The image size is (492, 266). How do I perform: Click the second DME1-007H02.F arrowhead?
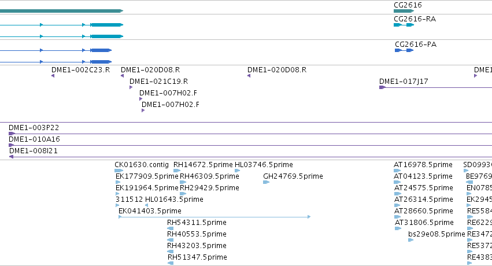(x=143, y=110)
